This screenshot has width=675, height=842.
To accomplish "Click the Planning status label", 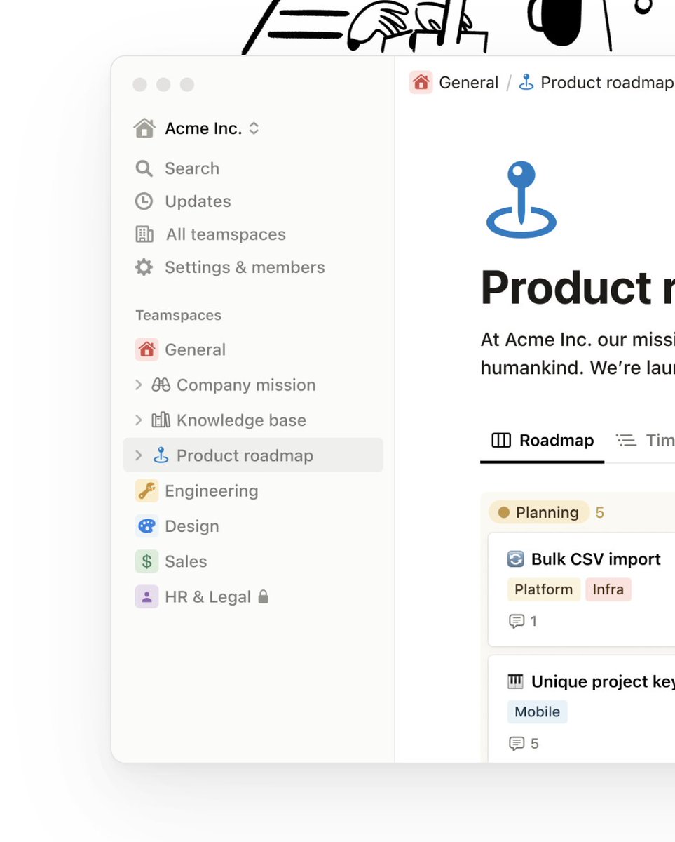I will point(539,512).
